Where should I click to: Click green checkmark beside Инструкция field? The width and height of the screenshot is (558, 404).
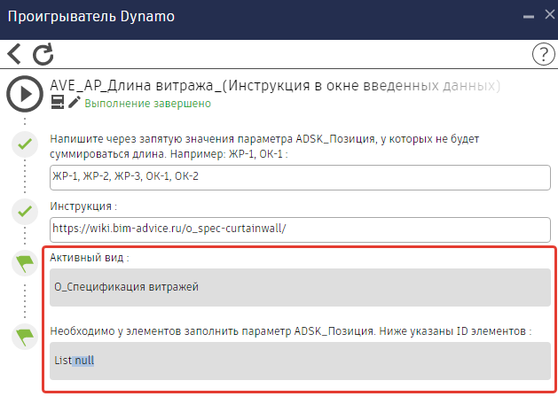25,211
